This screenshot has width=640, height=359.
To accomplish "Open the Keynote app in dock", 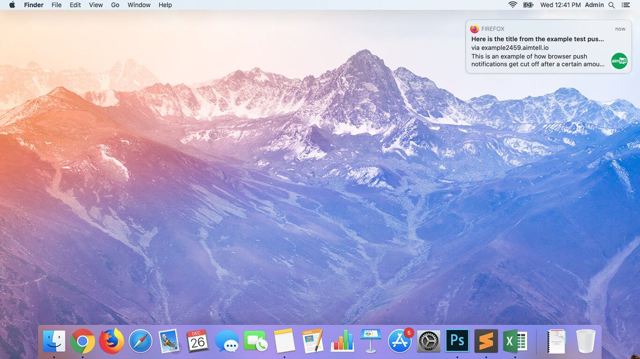I will (371, 341).
